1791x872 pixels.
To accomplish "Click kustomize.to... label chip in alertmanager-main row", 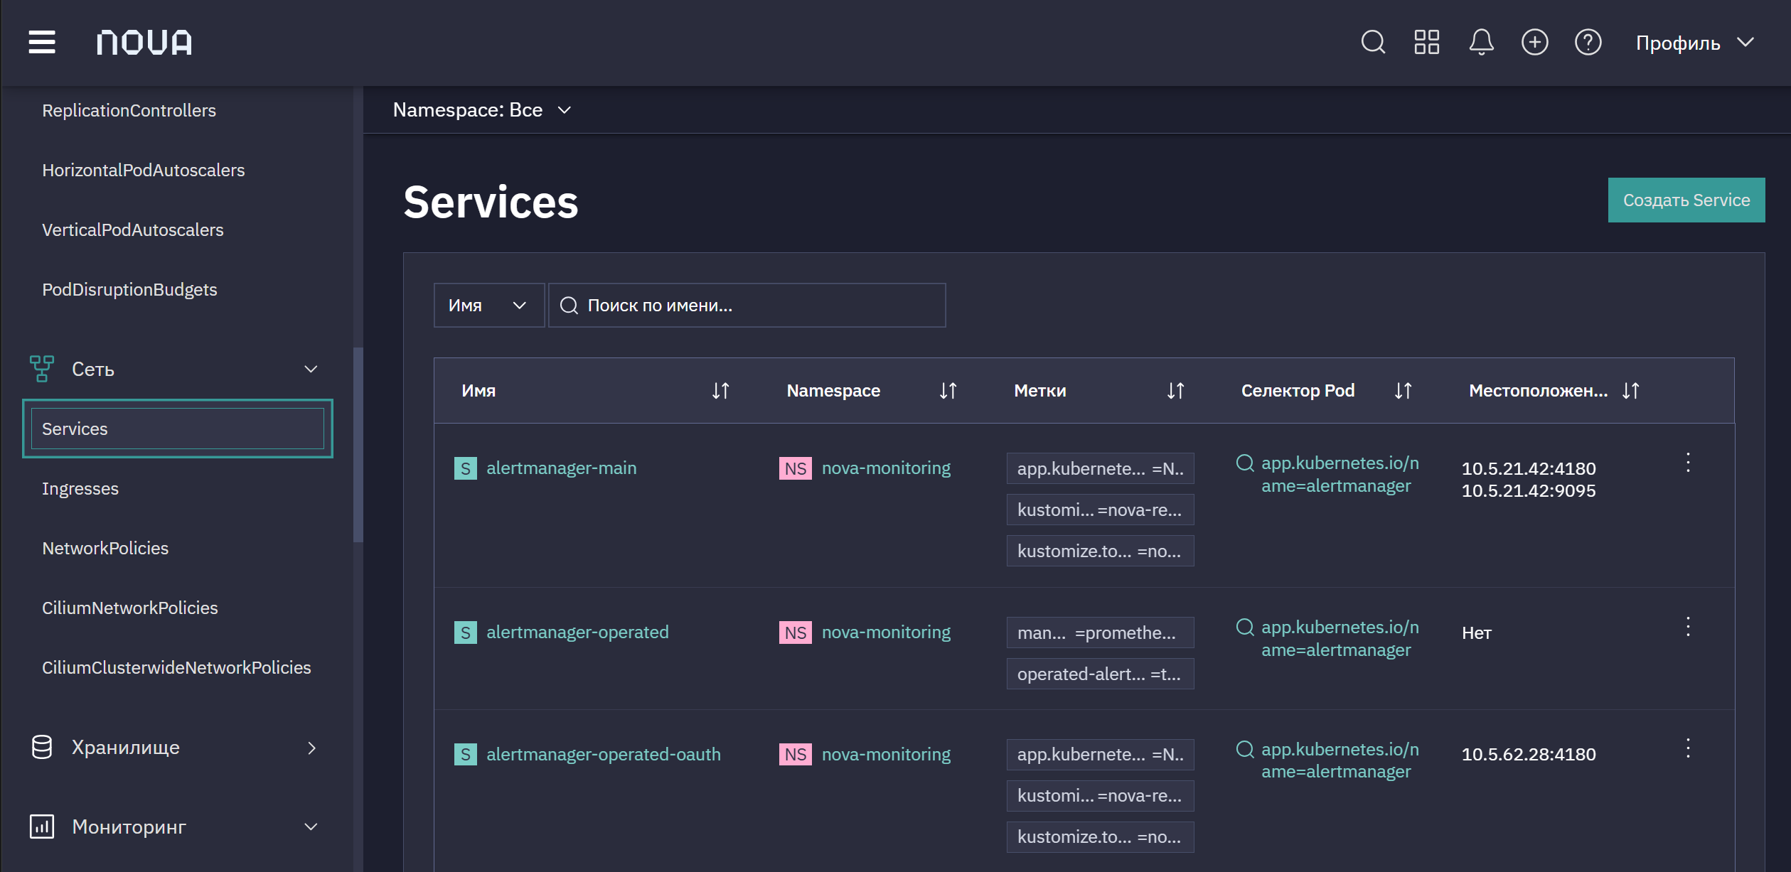I will 1100,551.
